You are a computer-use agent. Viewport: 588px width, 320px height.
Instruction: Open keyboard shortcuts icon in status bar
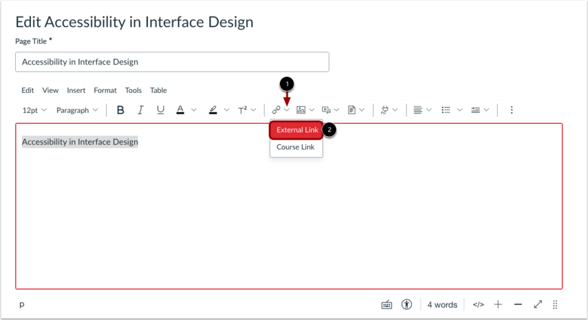coord(386,305)
